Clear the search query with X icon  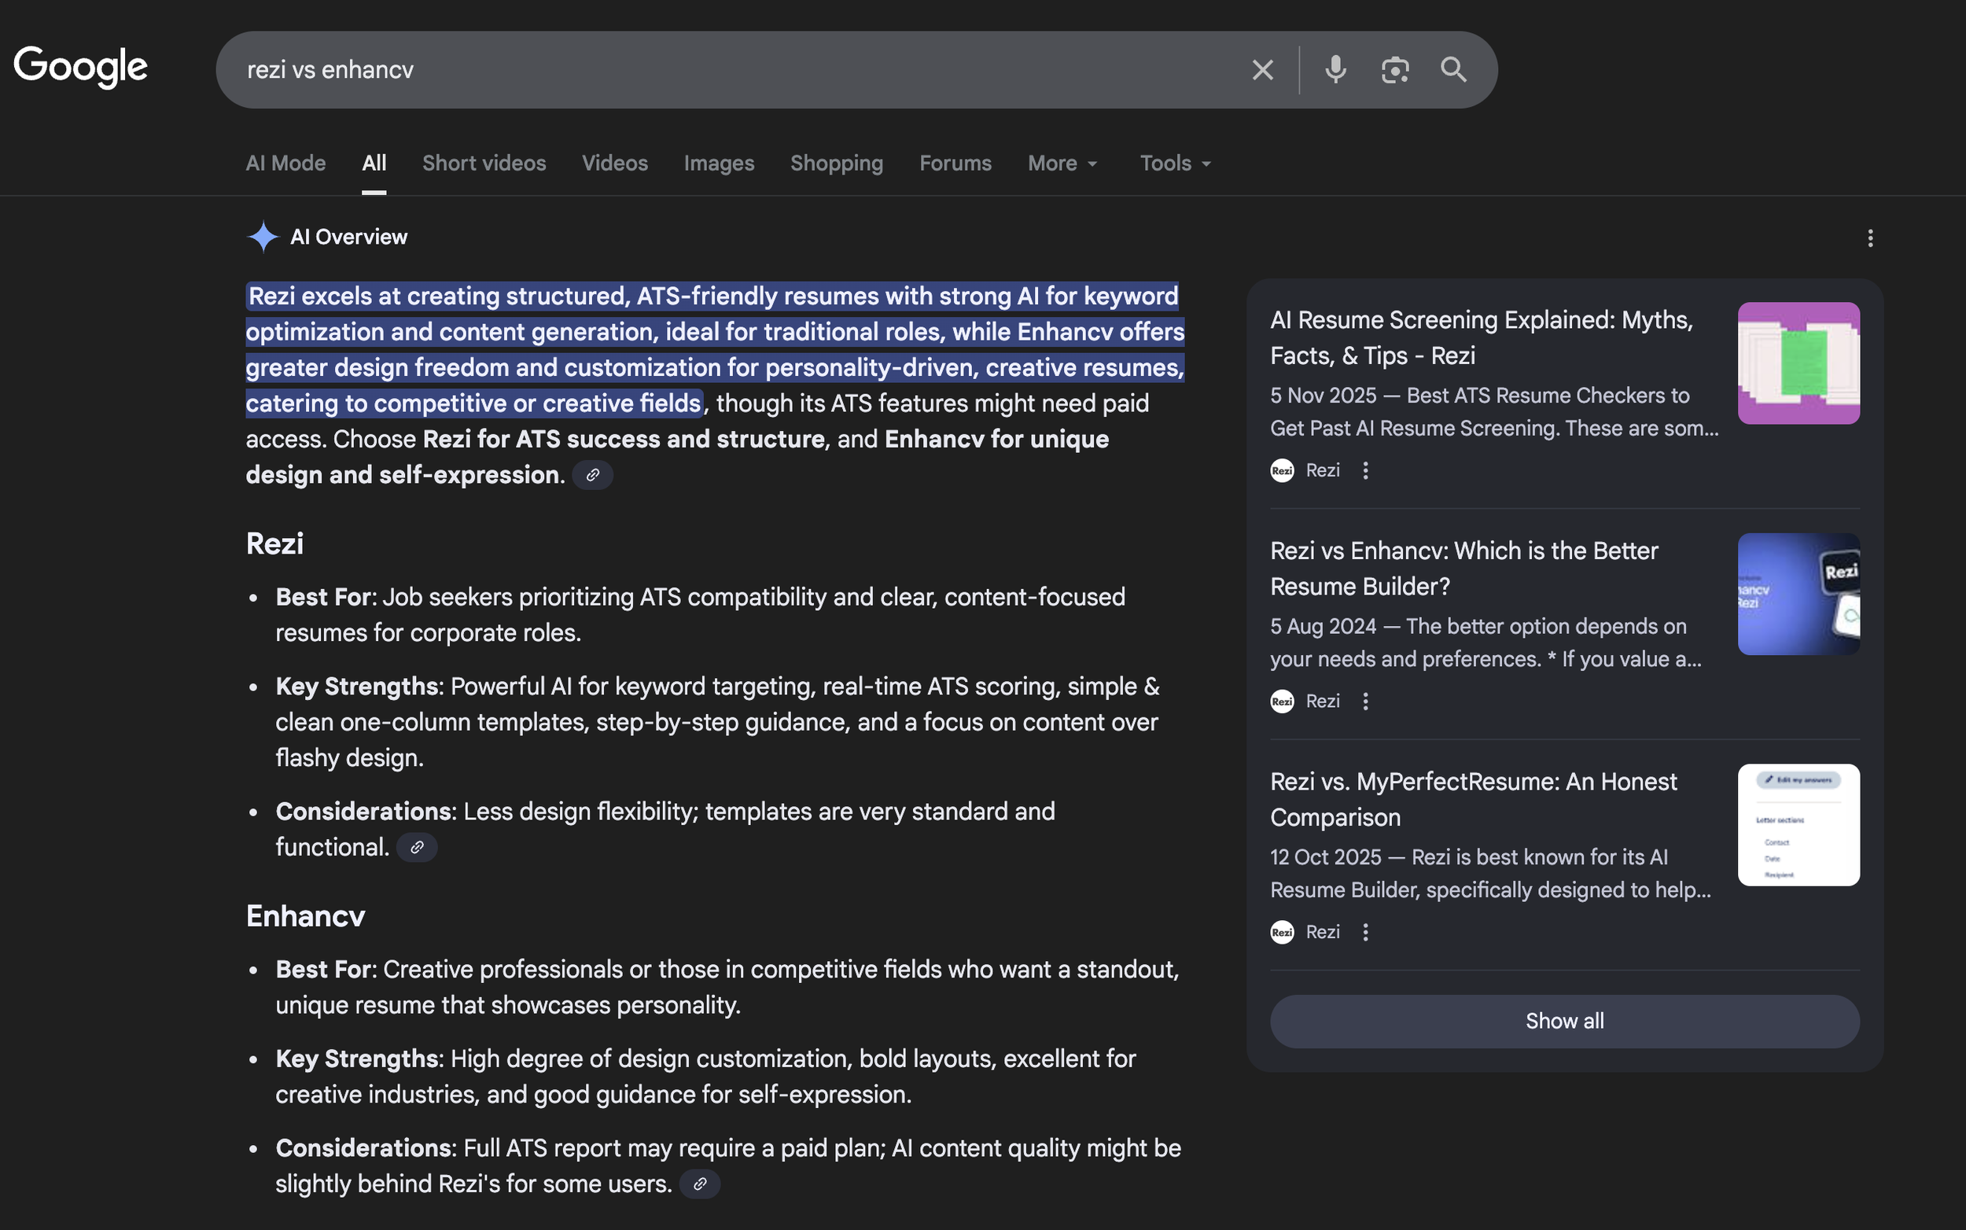pos(1261,70)
